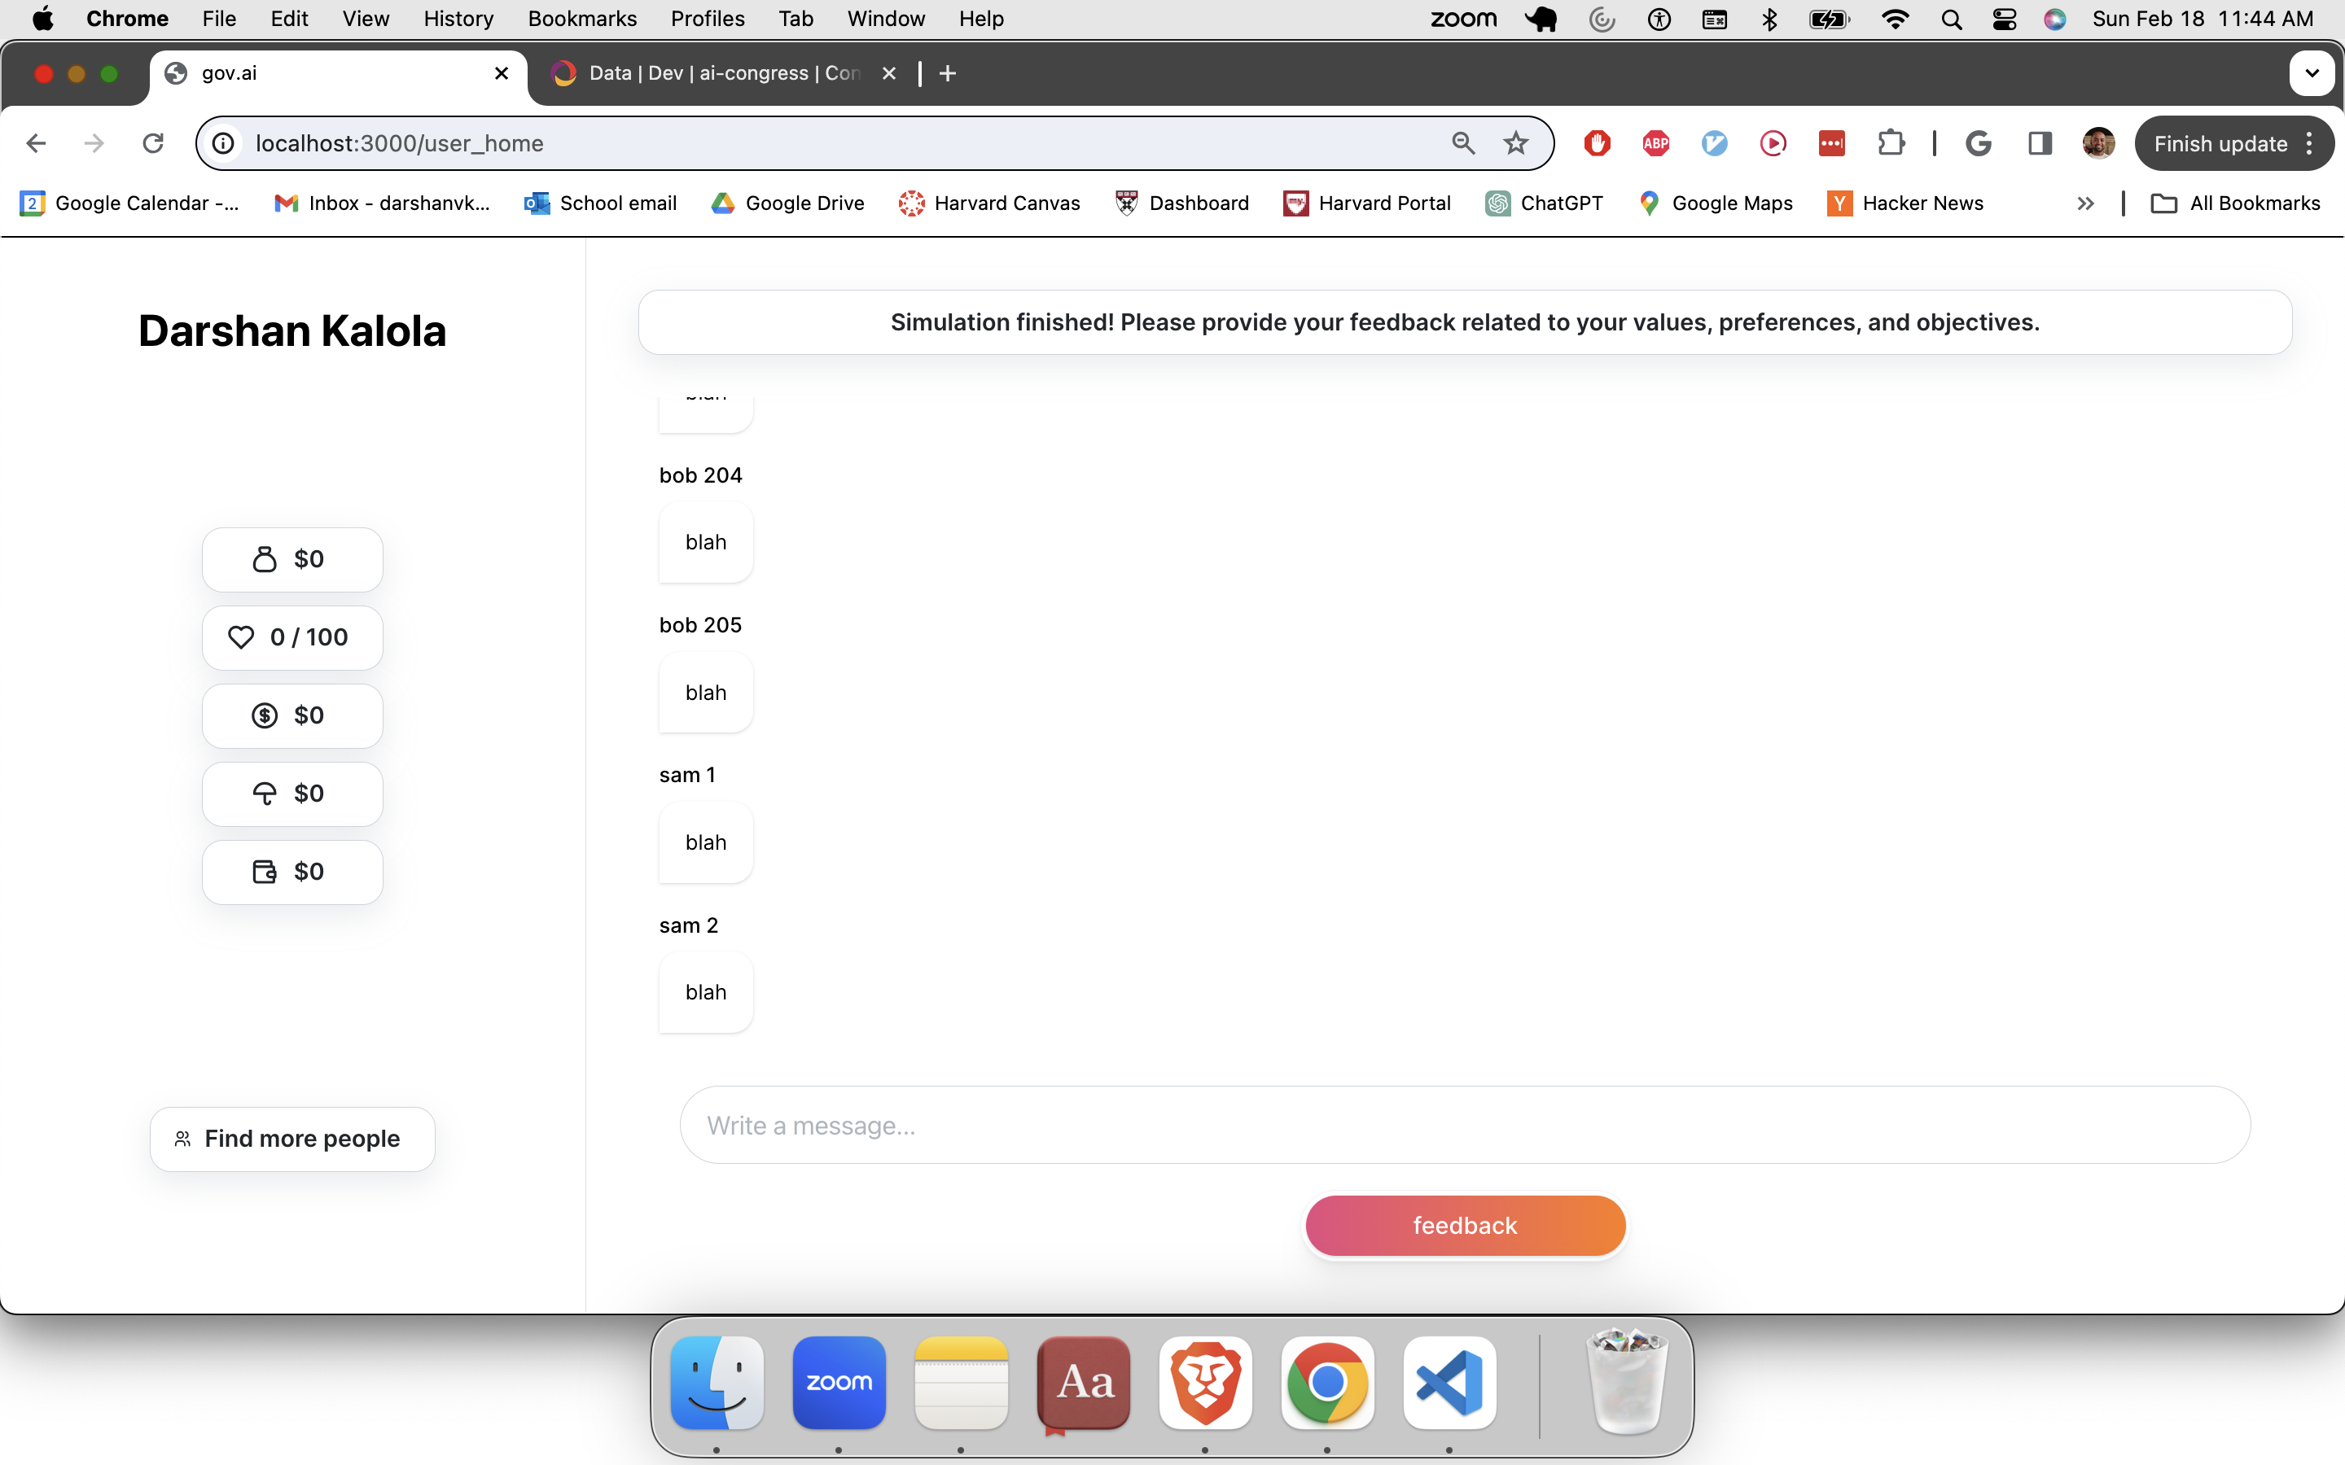Reload the current page
Screen dimensions: 2345x1465
(153, 143)
